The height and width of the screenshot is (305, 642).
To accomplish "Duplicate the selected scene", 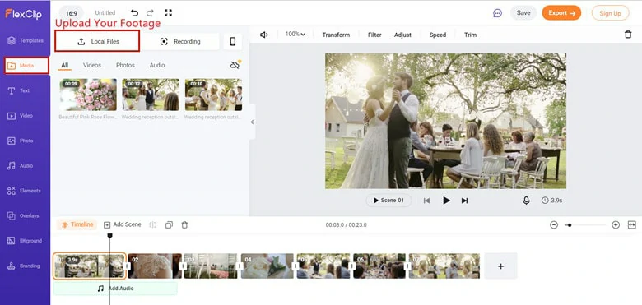I will point(169,225).
